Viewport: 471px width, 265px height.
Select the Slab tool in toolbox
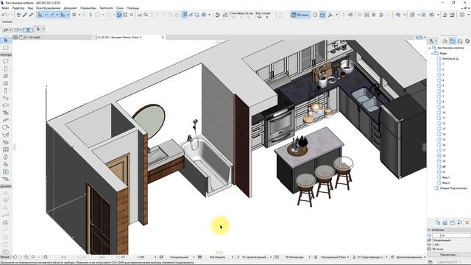6,105
